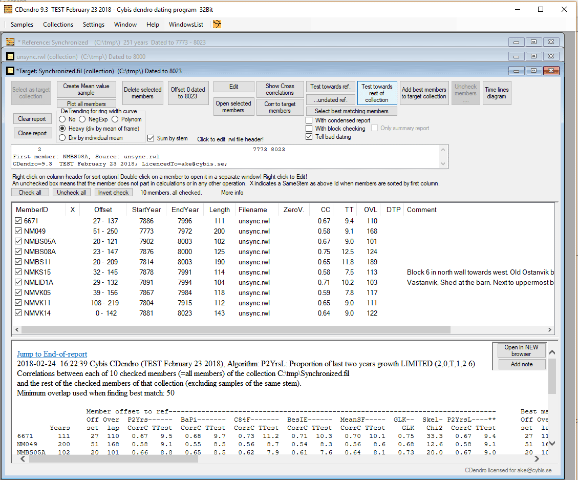Click the unsync.rwl collection window icon

coord(10,56)
